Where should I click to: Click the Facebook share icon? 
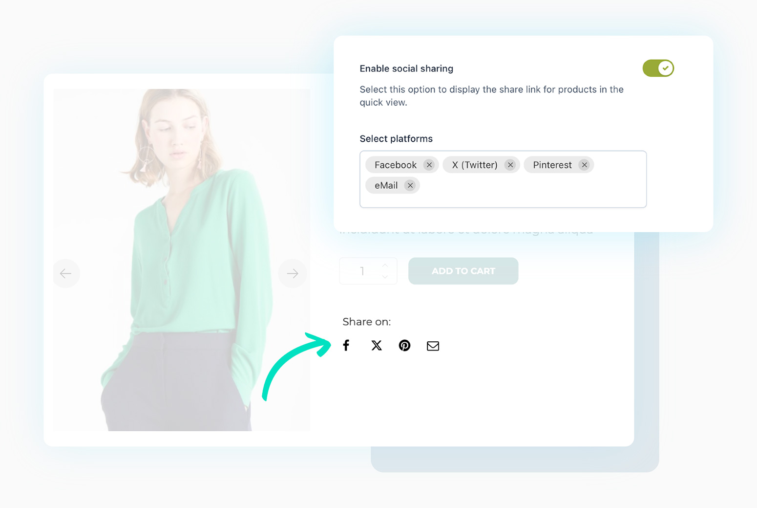pos(346,345)
